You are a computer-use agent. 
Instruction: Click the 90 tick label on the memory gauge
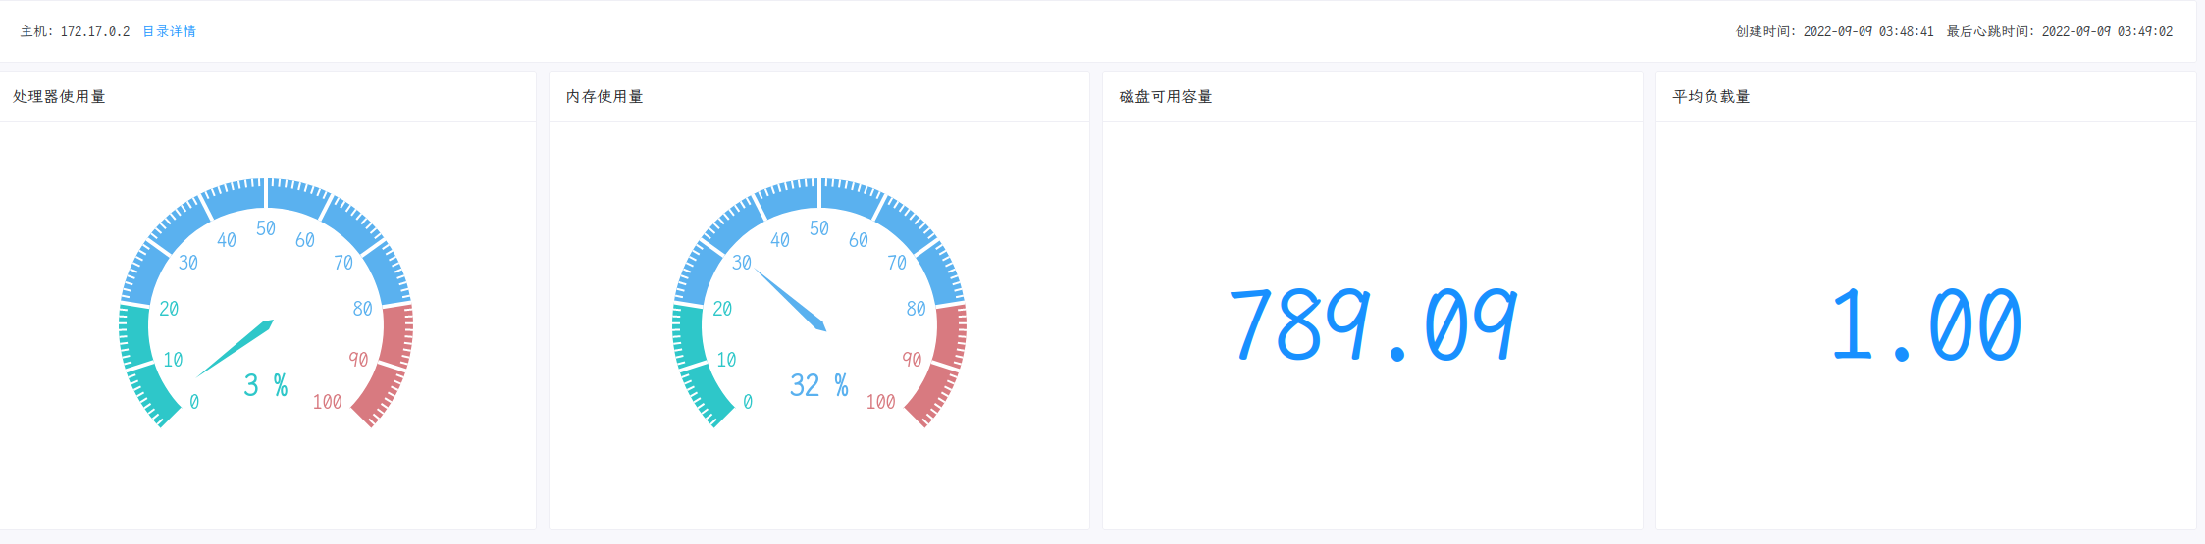[912, 360]
